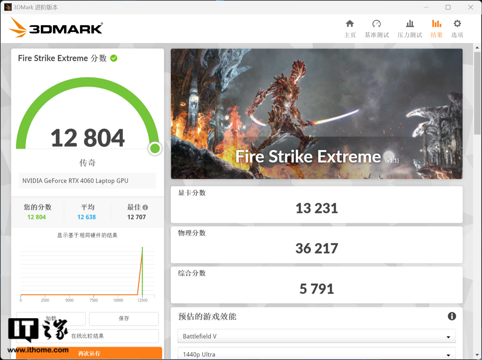Switch to the 结果 results tab

point(436,28)
